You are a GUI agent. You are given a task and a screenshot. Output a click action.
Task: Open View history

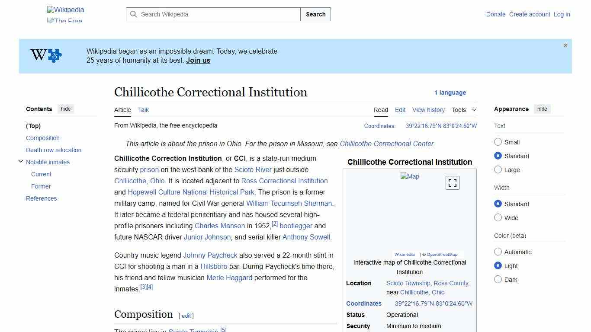[428, 110]
